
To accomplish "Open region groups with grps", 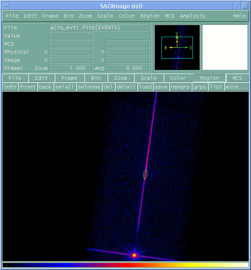I will tap(200, 87).
